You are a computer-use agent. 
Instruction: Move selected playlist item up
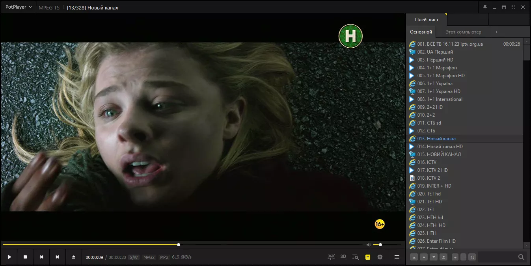(424, 257)
